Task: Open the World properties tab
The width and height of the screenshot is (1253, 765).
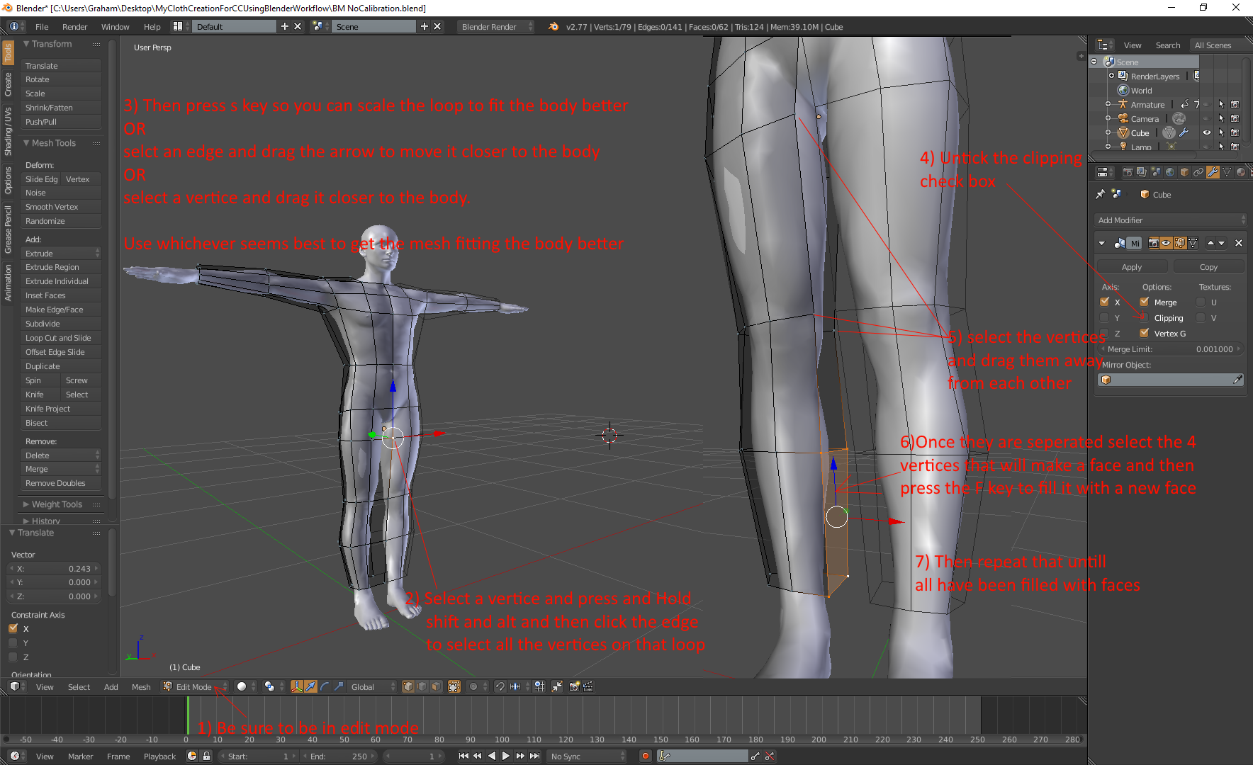Action: (x=1170, y=172)
